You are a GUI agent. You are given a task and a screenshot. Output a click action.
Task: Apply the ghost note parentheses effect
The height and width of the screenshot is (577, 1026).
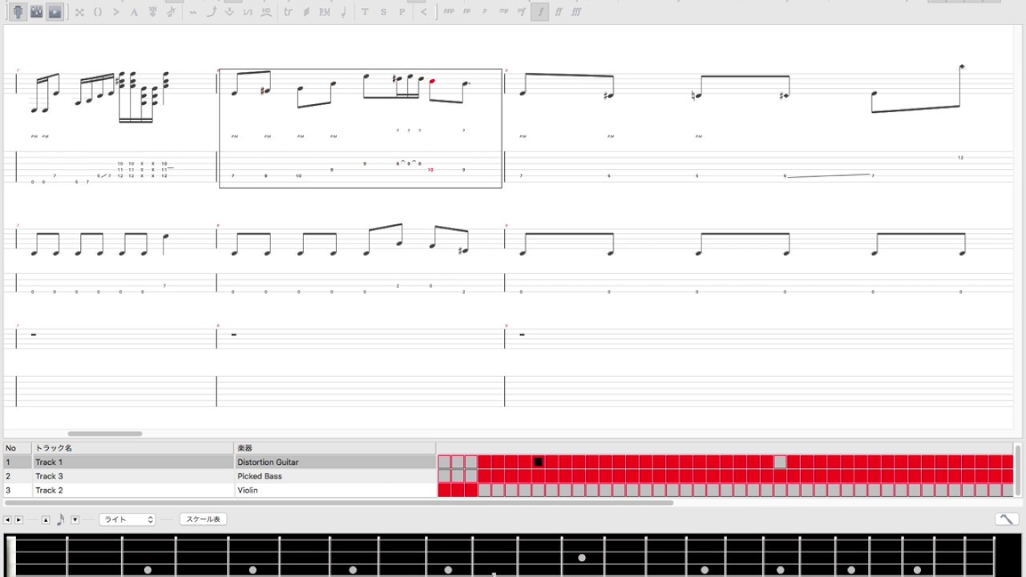[98, 12]
